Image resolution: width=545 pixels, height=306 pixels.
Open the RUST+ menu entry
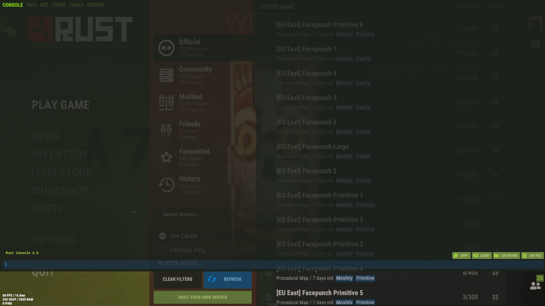tap(48, 209)
